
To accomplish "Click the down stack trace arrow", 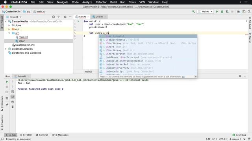I will (13, 87).
